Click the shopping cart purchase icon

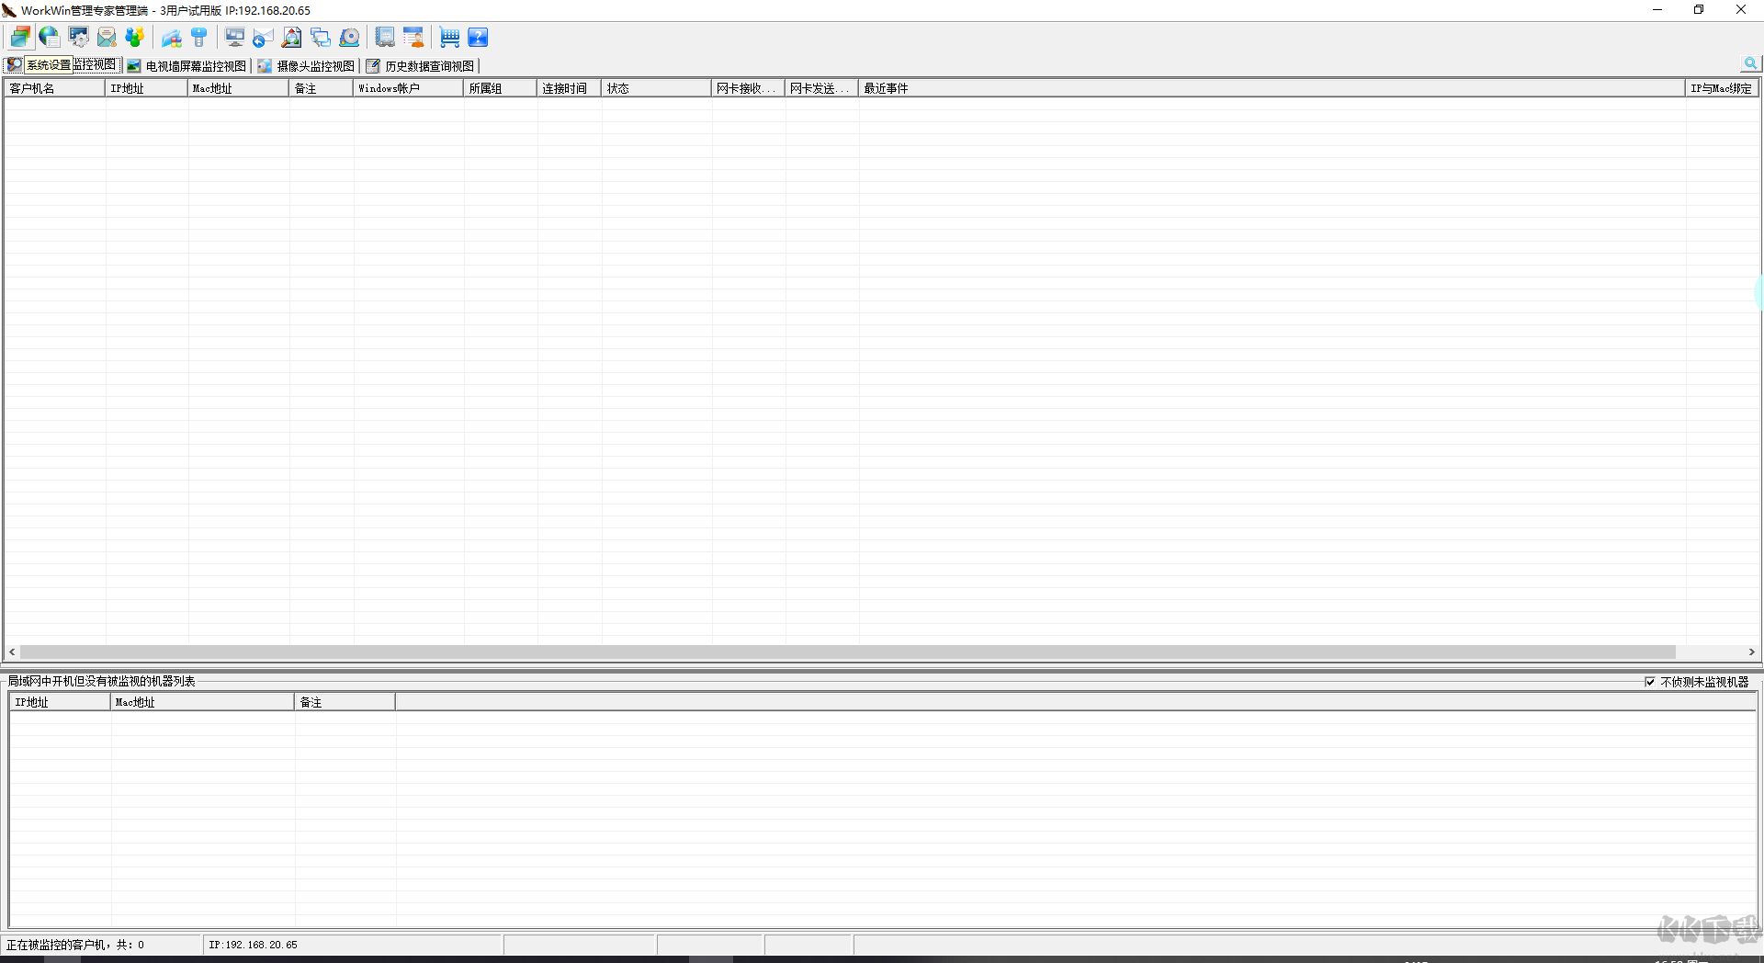tap(449, 37)
